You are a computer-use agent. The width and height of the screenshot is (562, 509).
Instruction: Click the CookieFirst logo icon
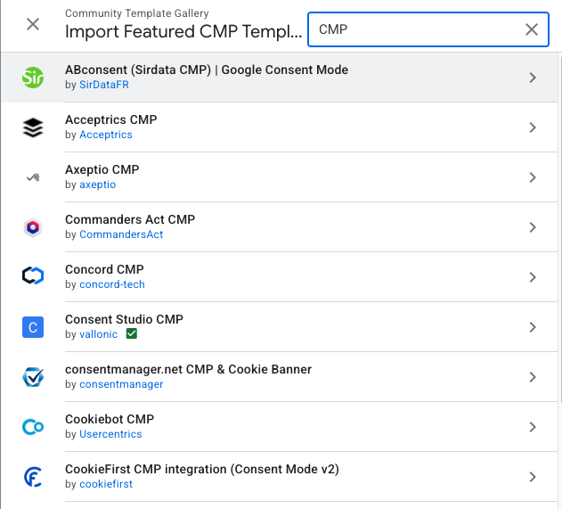(33, 477)
